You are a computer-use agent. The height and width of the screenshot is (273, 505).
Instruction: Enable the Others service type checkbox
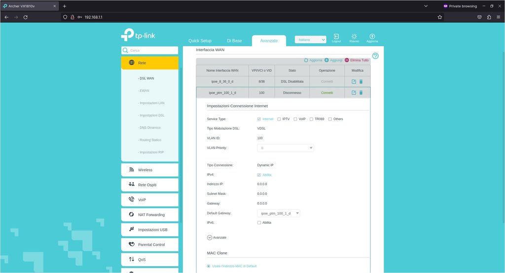coord(330,119)
